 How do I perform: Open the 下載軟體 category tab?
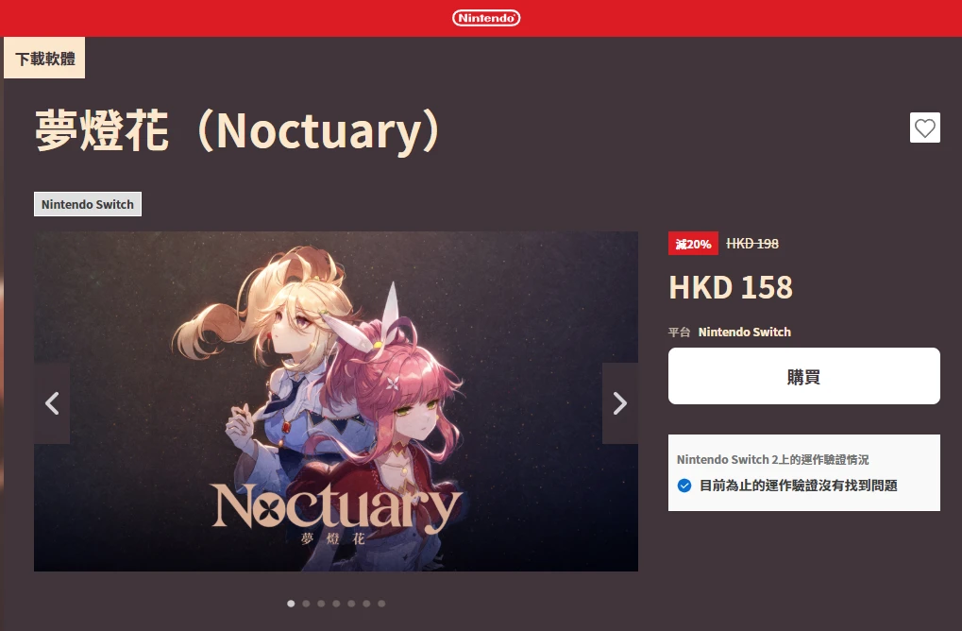click(44, 58)
